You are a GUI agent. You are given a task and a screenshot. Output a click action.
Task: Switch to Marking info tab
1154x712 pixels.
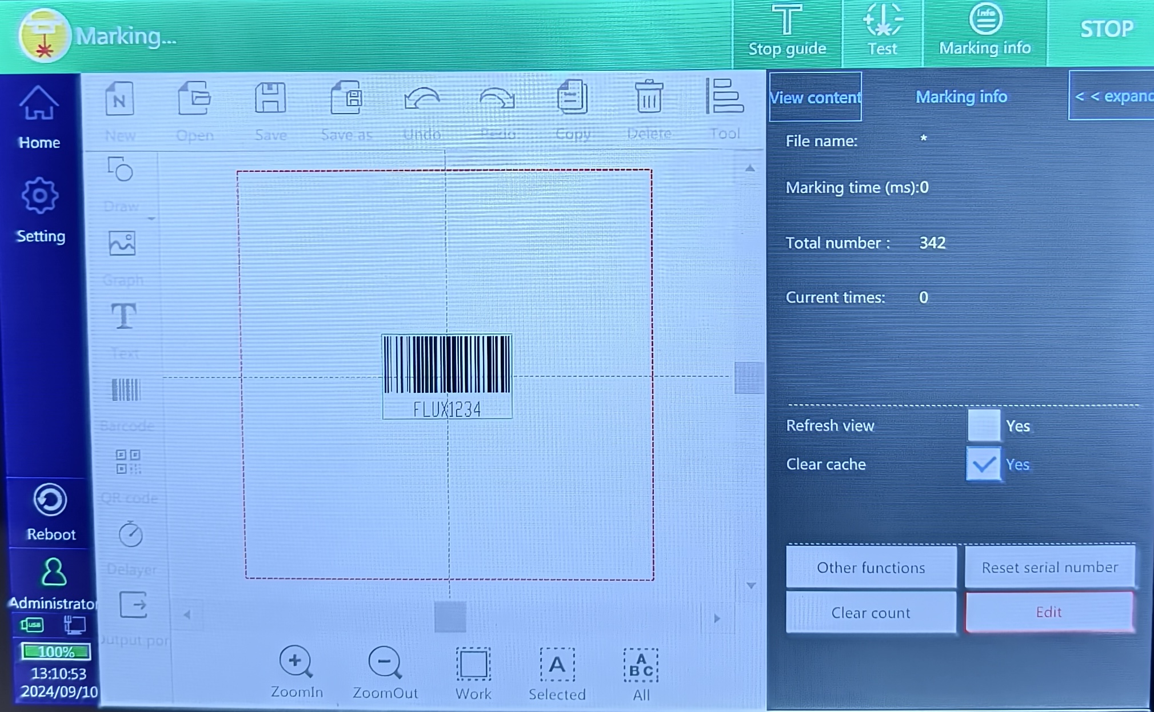coord(961,96)
